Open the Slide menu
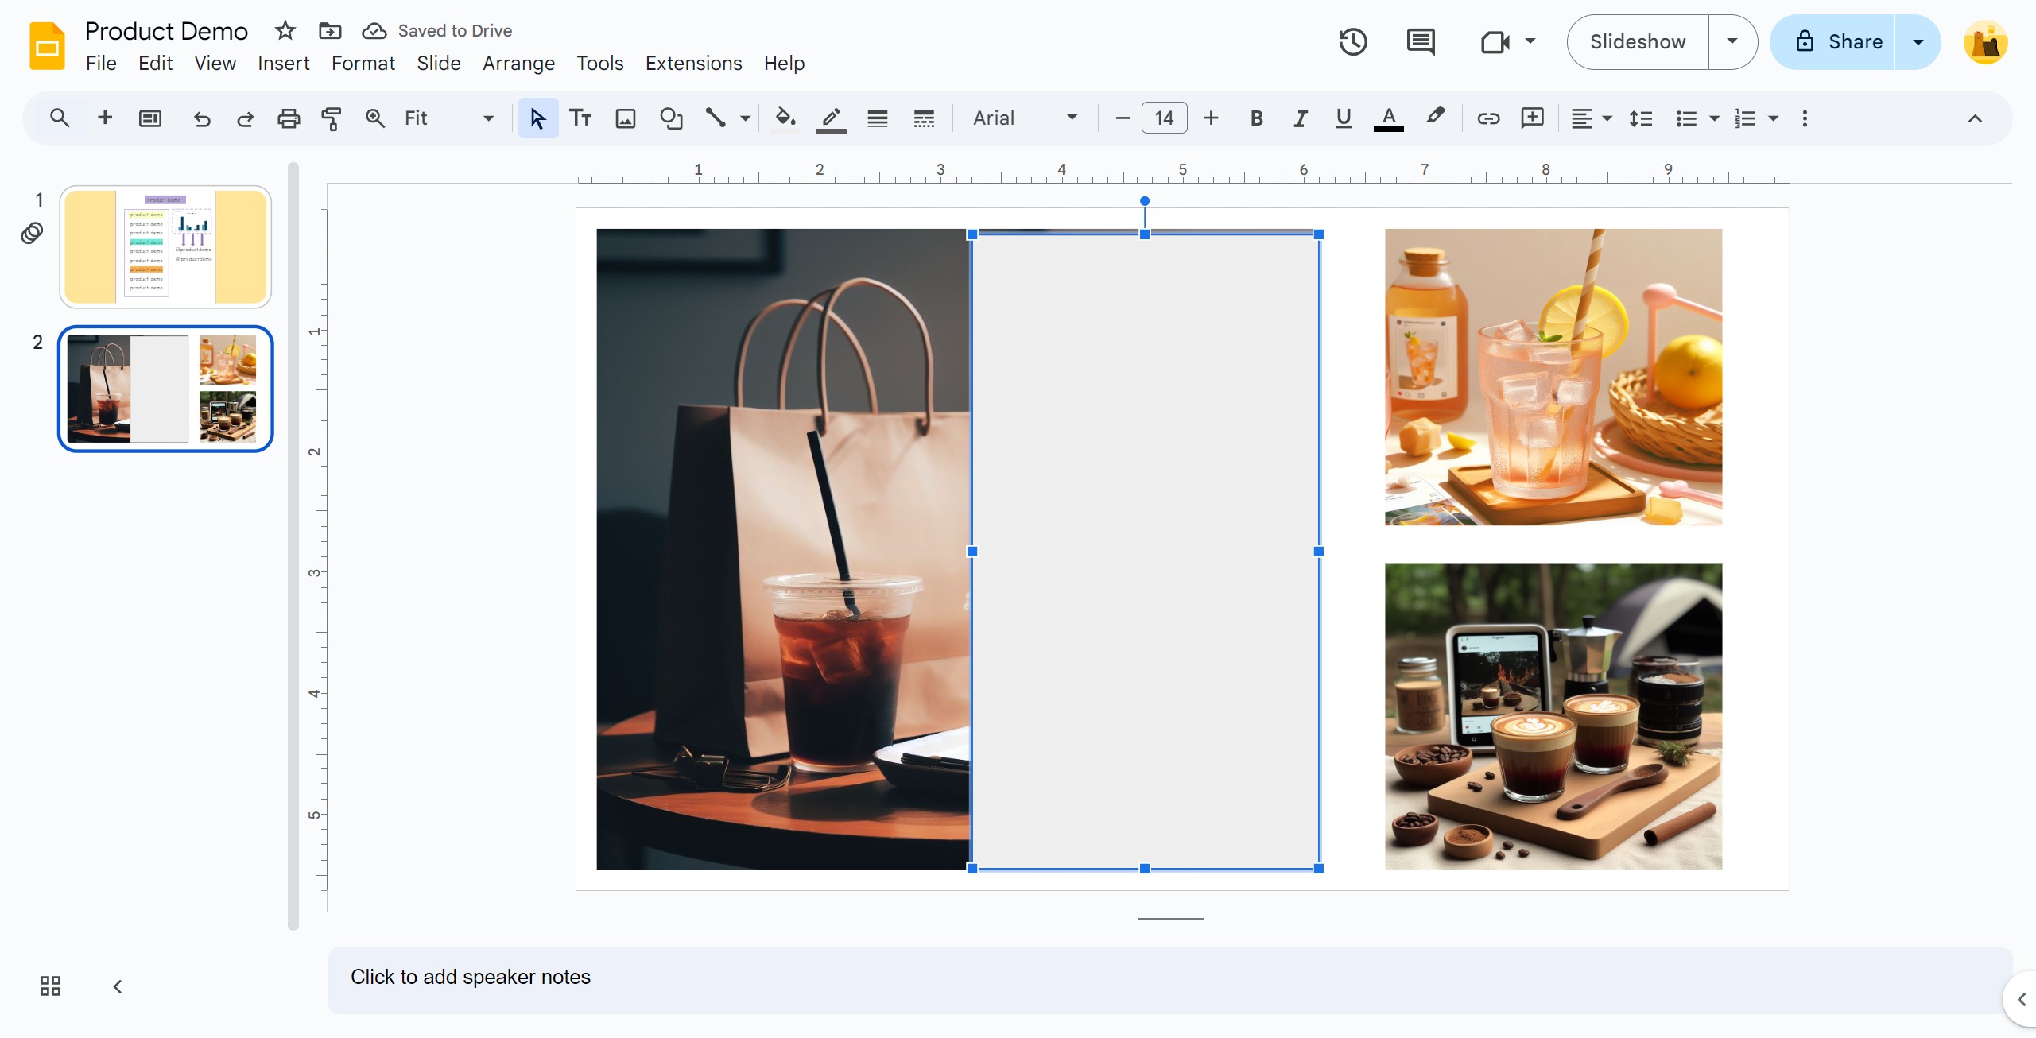 (x=438, y=64)
